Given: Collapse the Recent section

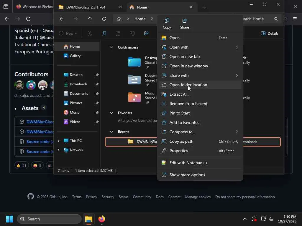Looking at the screenshot, I should (111, 132).
